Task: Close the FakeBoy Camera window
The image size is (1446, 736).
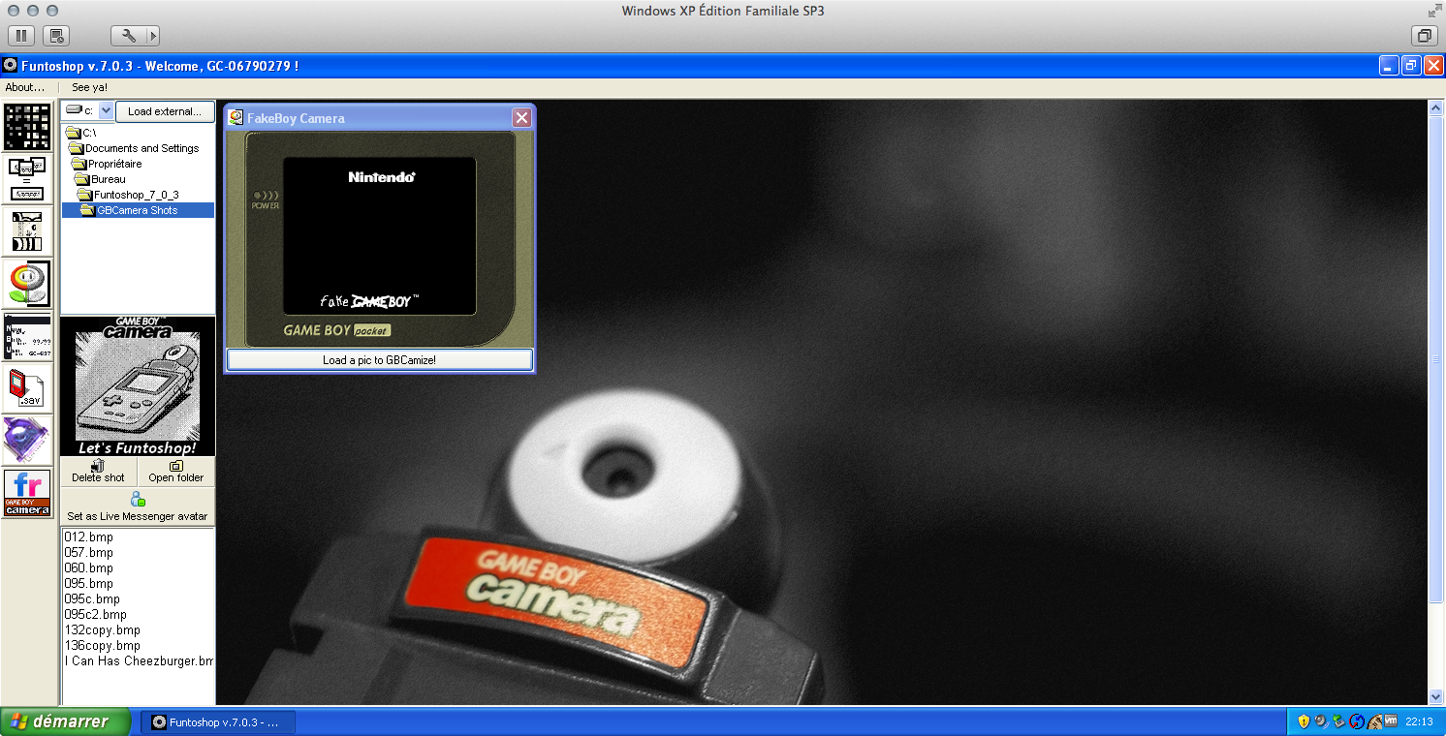Action: (521, 118)
